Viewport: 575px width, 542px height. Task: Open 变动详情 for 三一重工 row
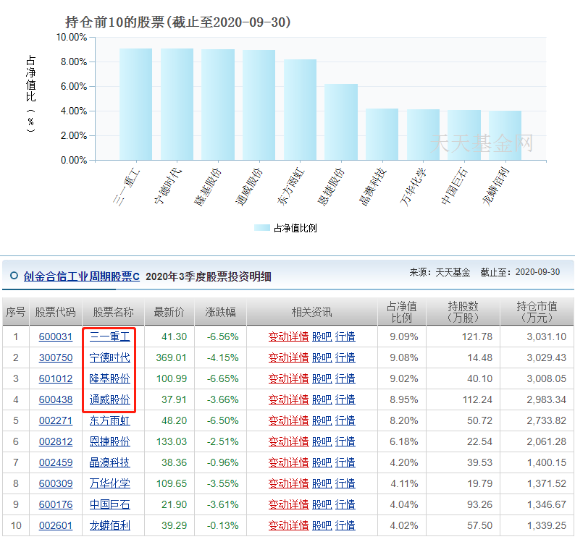tap(289, 336)
